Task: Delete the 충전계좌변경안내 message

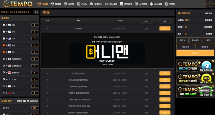Action: tap(165, 80)
